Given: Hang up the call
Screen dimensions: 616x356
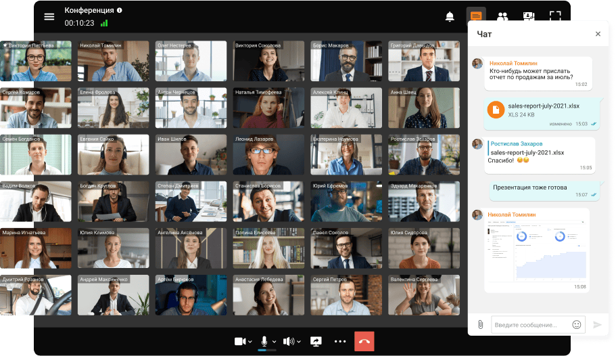Looking at the screenshot, I should [x=364, y=341].
